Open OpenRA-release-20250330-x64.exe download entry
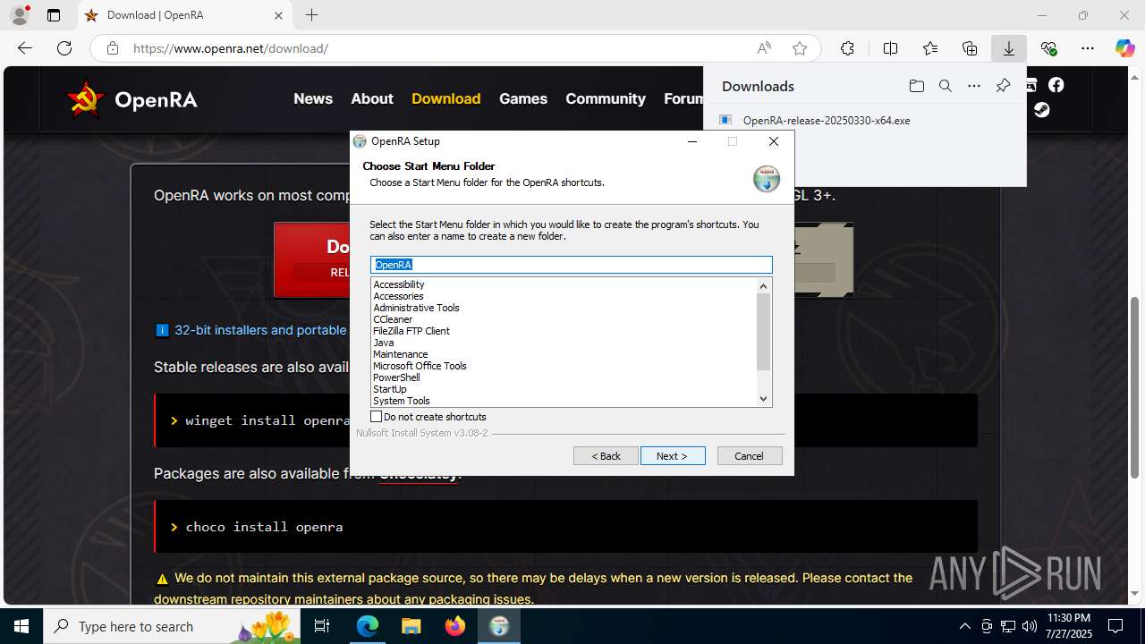Image resolution: width=1145 pixels, height=644 pixels. 827,120
